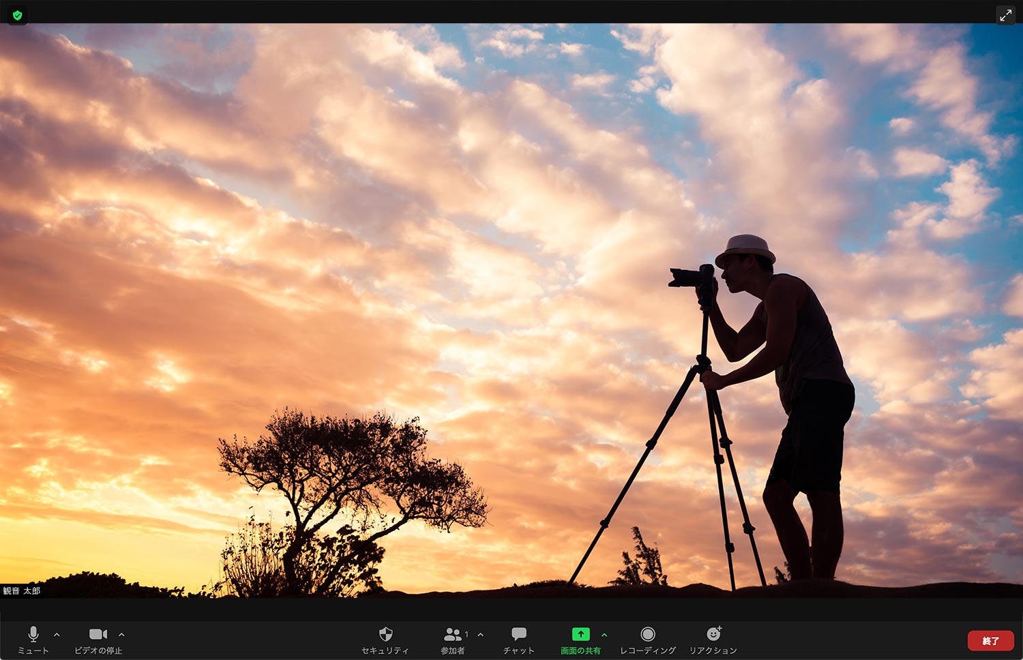Open chat via the speech bubble icon

(x=519, y=634)
